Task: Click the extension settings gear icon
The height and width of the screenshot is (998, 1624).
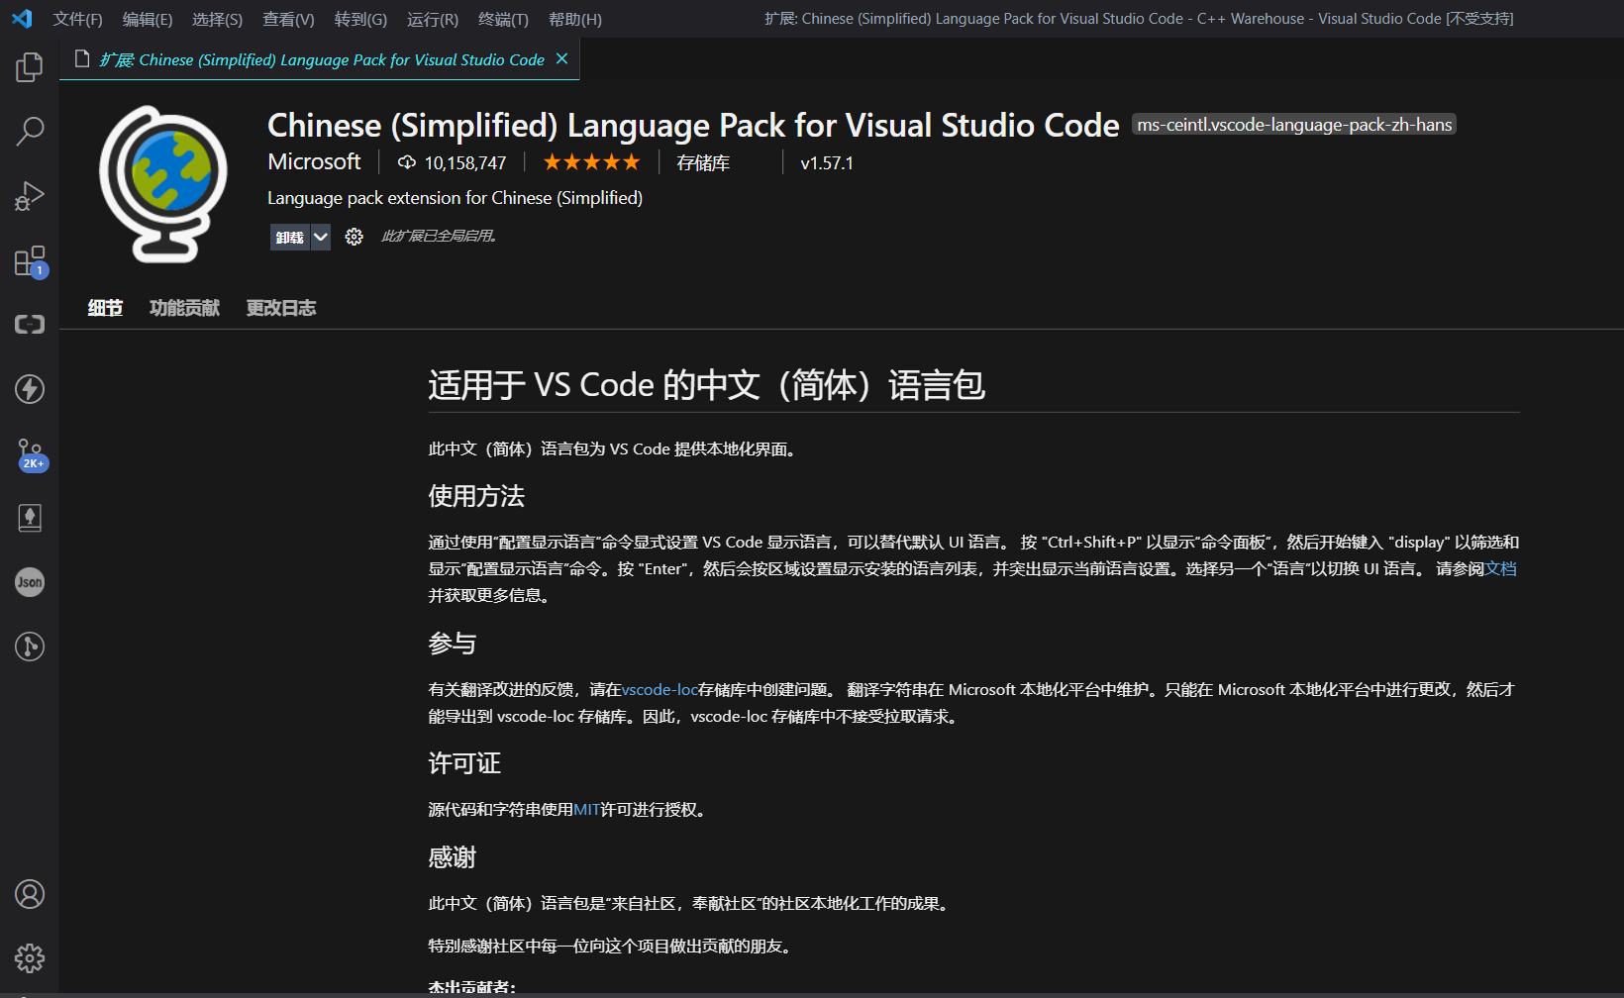Action: tap(354, 237)
